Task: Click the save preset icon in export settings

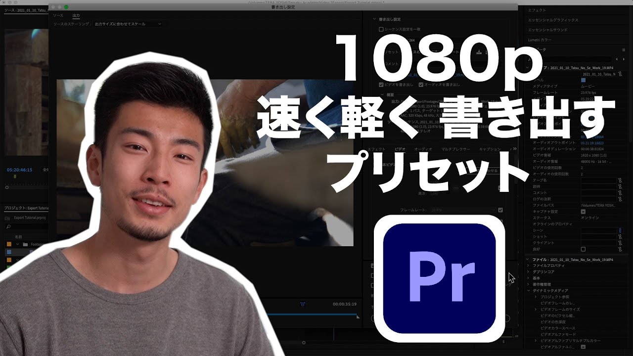Action: 479,52
